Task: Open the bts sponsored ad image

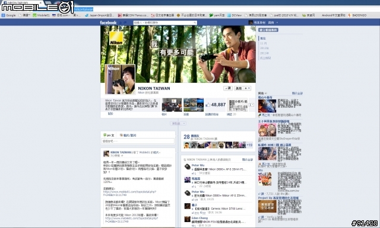Action: click(265, 179)
